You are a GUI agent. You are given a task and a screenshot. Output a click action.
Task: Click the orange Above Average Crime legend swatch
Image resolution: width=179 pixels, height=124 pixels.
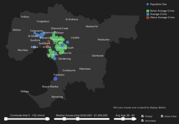coord(148,18)
